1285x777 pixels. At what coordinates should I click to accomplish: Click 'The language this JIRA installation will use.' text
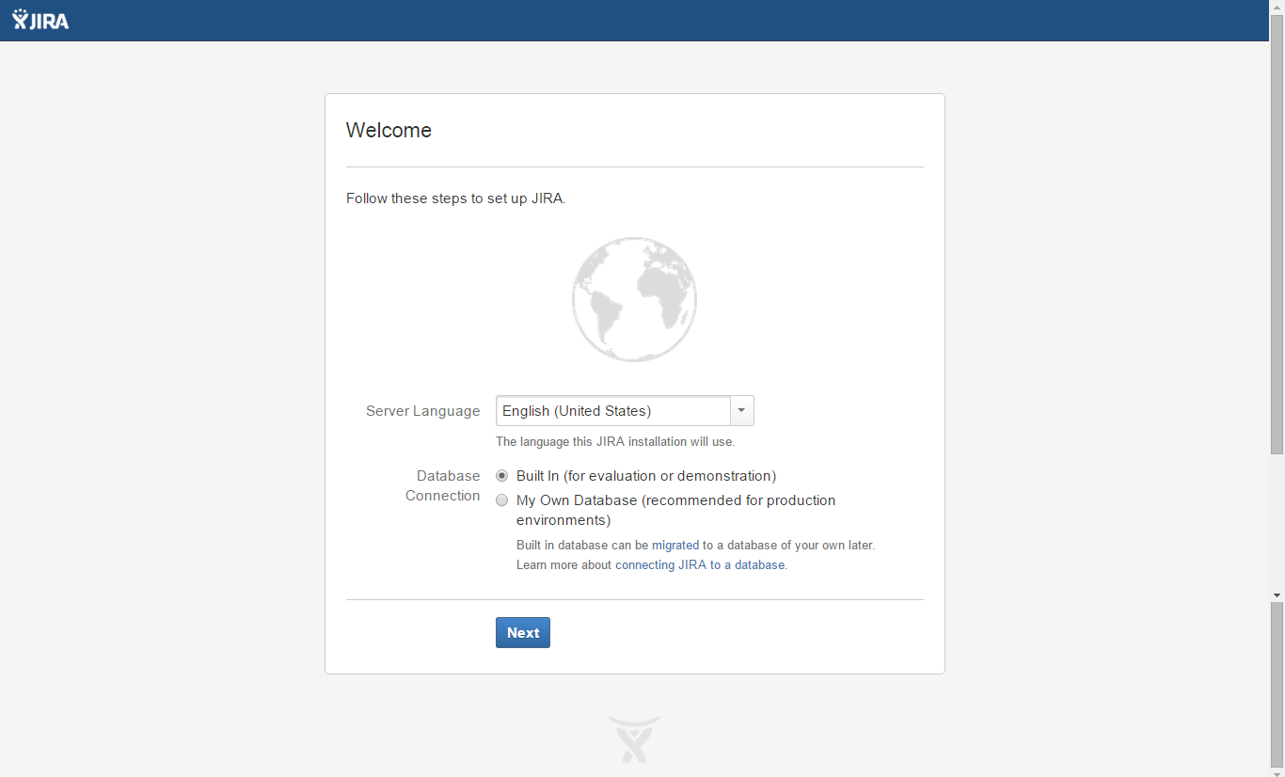pyautogui.click(x=615, y=441)
